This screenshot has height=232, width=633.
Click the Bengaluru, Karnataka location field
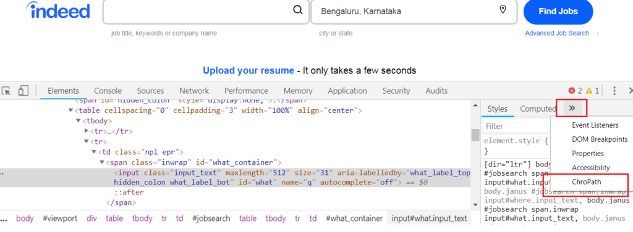tap(414, 12)
